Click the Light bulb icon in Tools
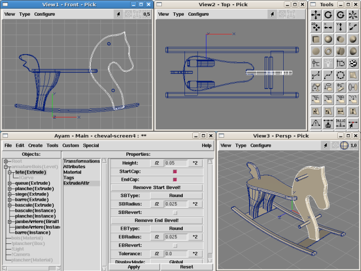Screen dimensions: 361x271 pyautogui.click(x=328, y=63)
